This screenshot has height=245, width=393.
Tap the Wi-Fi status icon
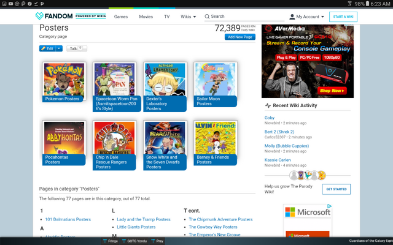pos(349,4)
